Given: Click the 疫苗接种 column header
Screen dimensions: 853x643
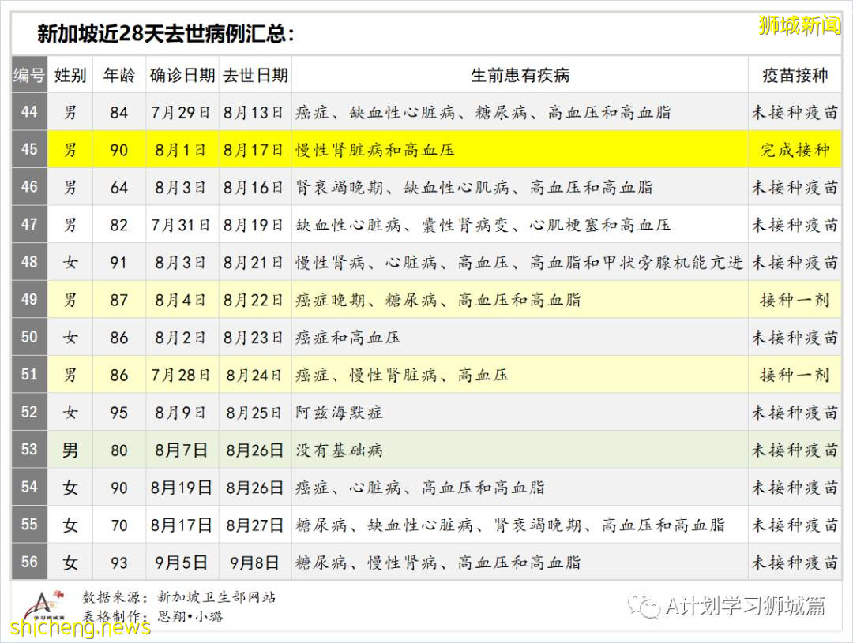Looking at the screenshot, I should pyautogui.click(x=795, y=75).
